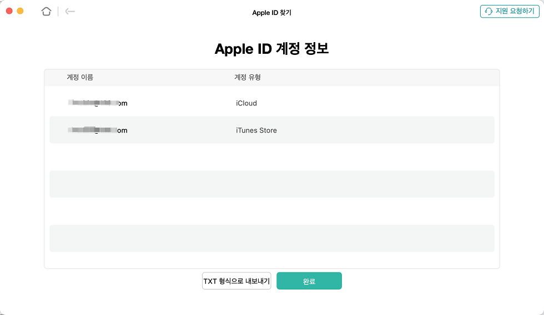This screenshot has height=315, width=544.
Task: Select the iCloud account row
Action: [272, 103]
